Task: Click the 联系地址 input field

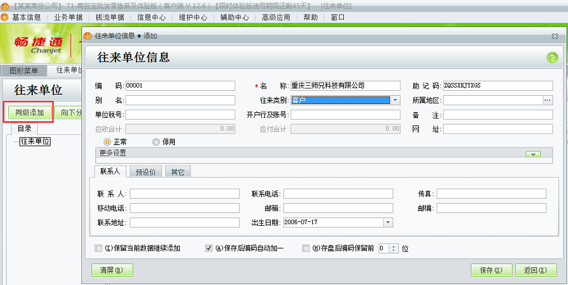Action: (185, 223)
